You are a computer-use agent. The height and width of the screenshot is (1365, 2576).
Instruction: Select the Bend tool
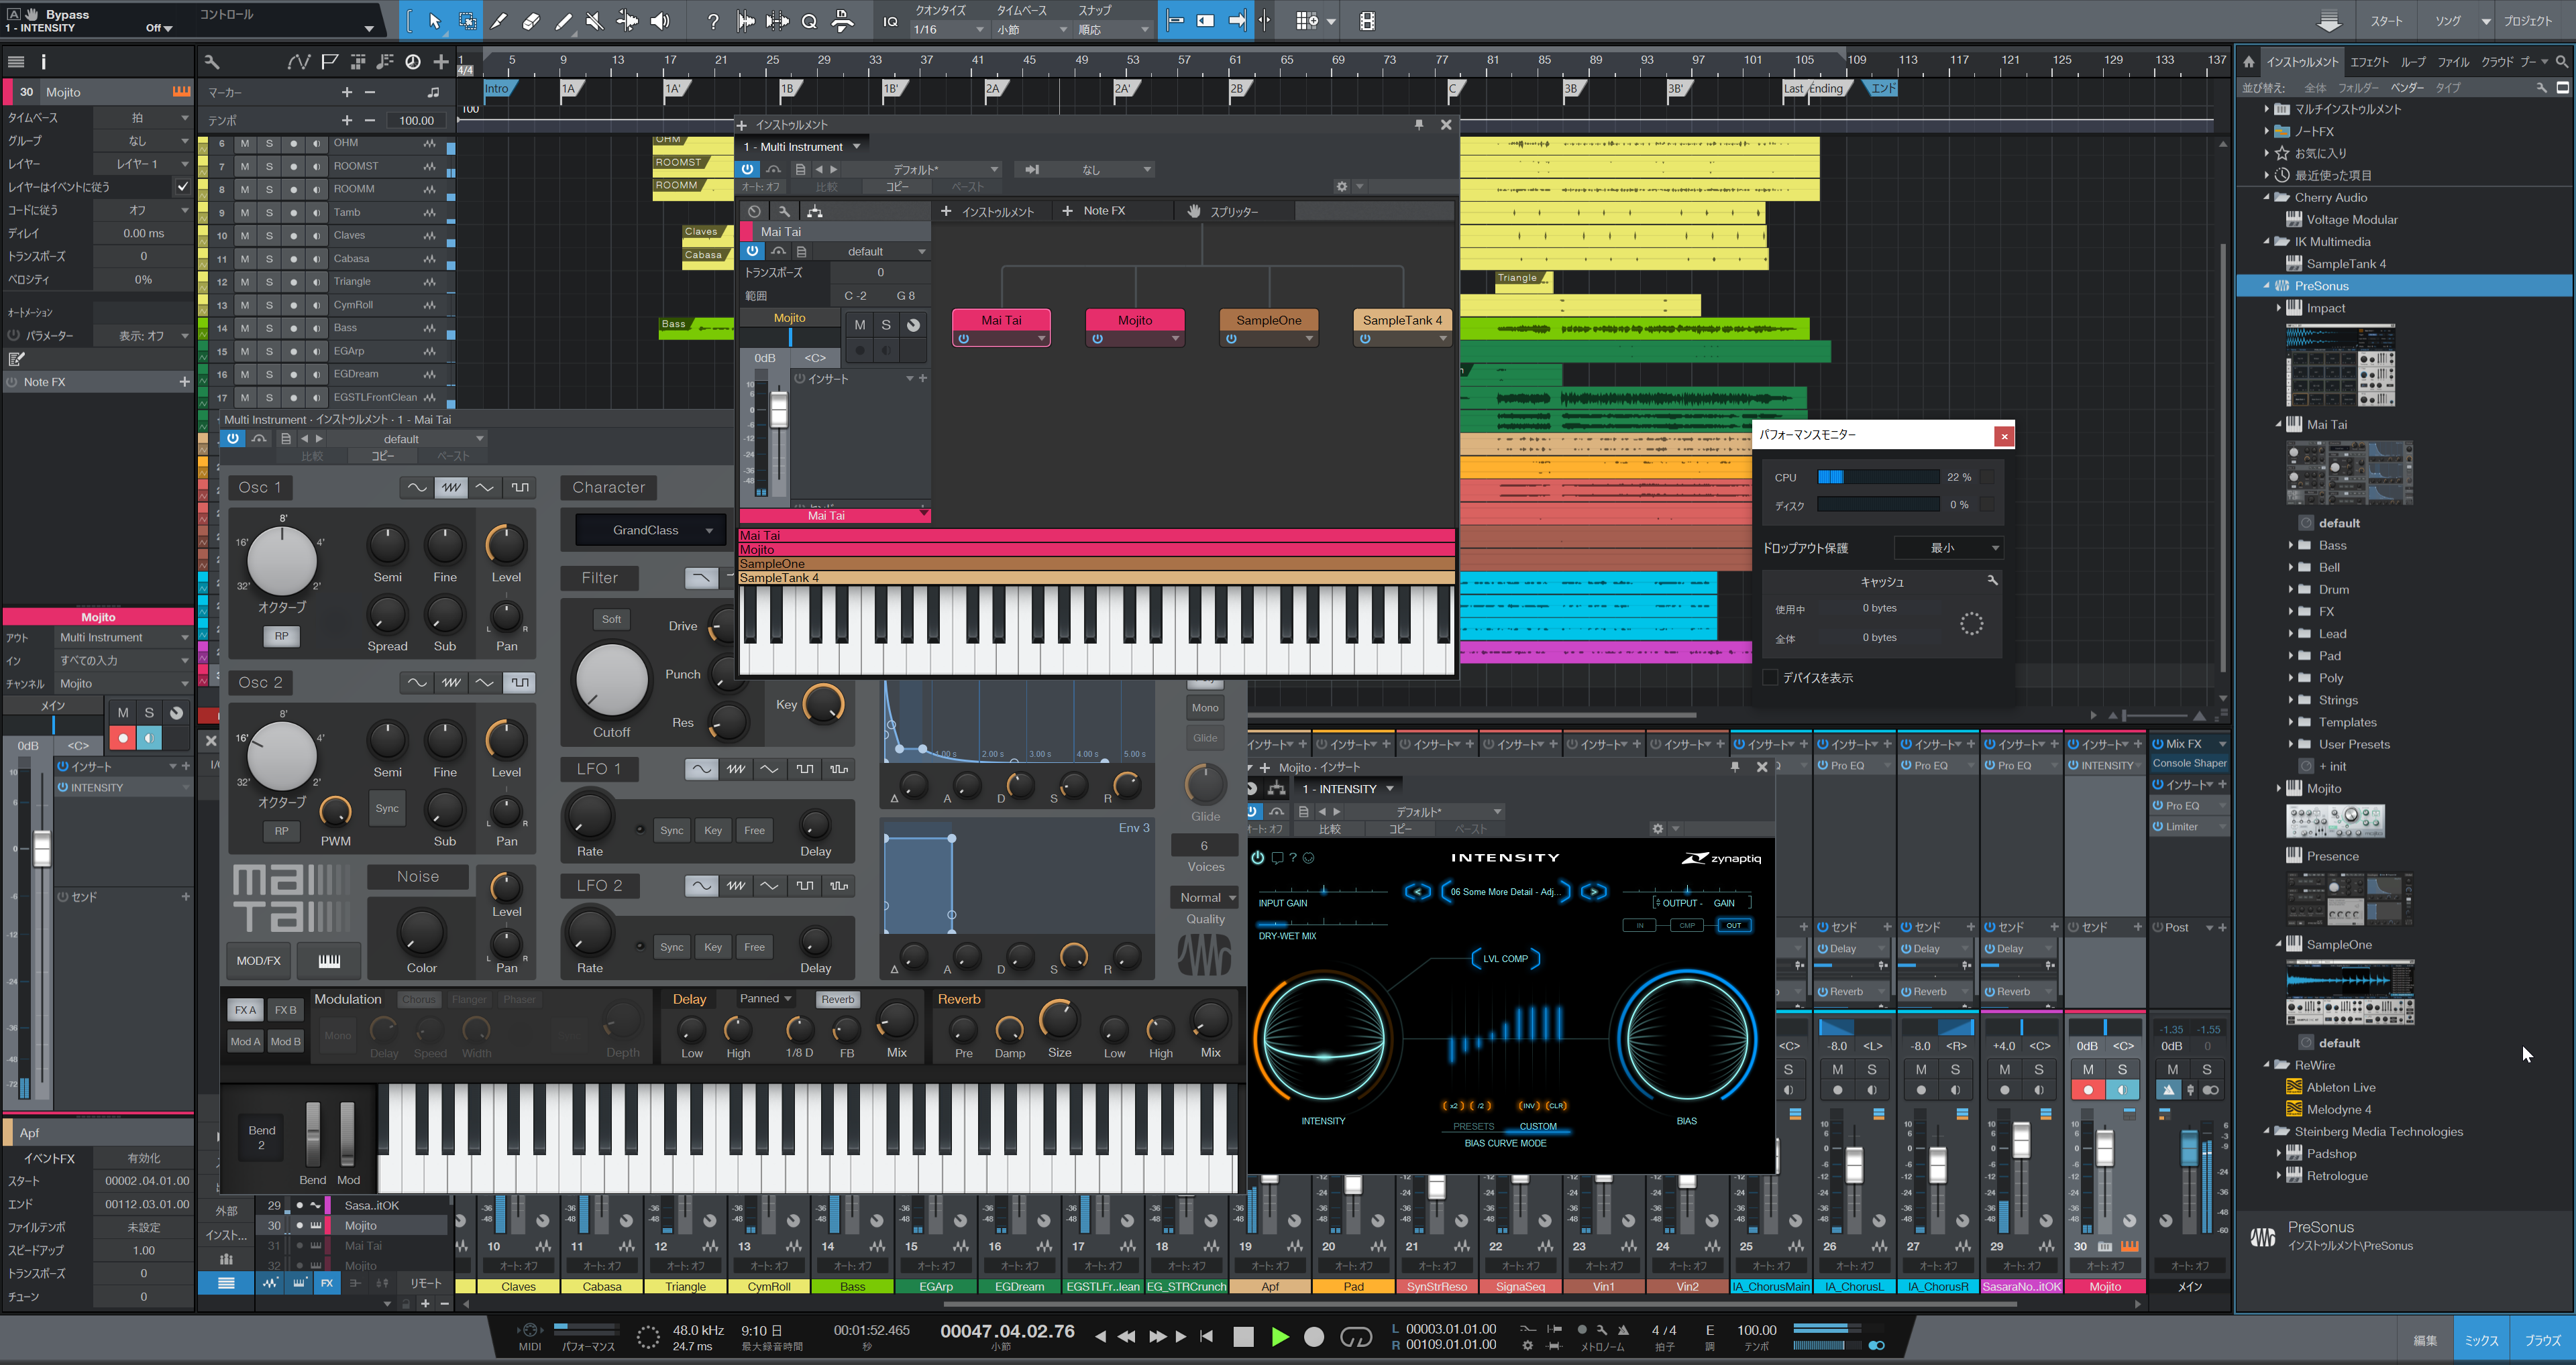pyautogui.click(x=627, y=20)
